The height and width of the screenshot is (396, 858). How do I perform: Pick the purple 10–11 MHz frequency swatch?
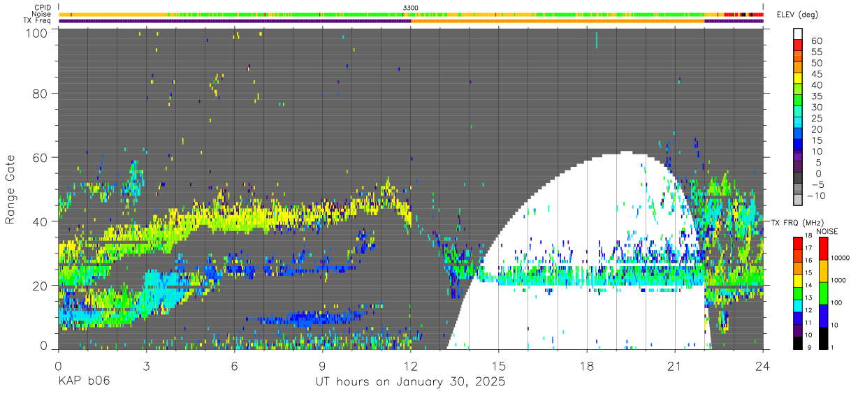click(x=798, y=330)
